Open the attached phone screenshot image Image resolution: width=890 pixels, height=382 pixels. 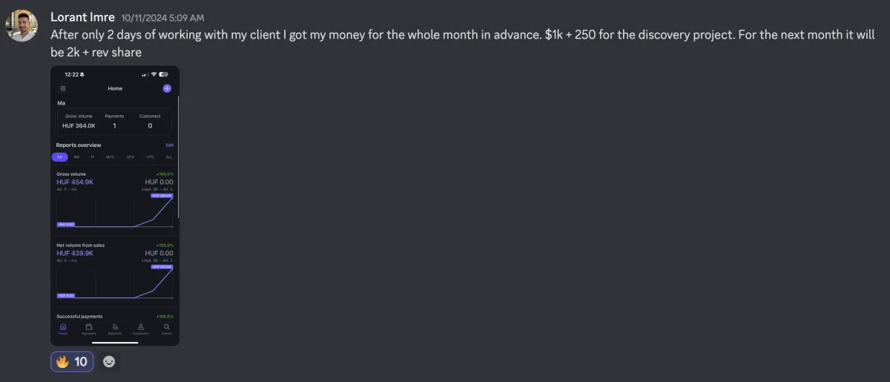115,205
